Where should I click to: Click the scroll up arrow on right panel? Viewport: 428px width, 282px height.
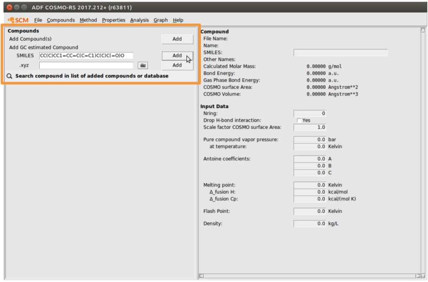click(x=423, y=30)
